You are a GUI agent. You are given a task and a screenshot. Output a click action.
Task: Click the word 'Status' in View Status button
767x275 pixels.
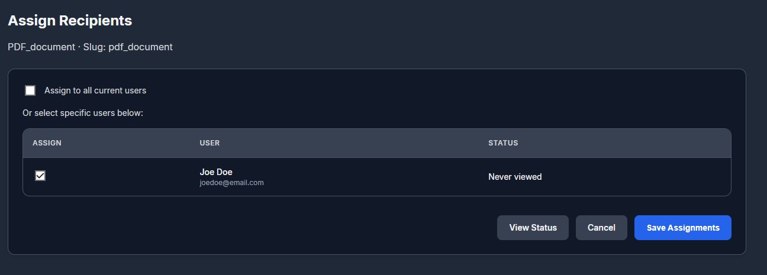point(544,228)
